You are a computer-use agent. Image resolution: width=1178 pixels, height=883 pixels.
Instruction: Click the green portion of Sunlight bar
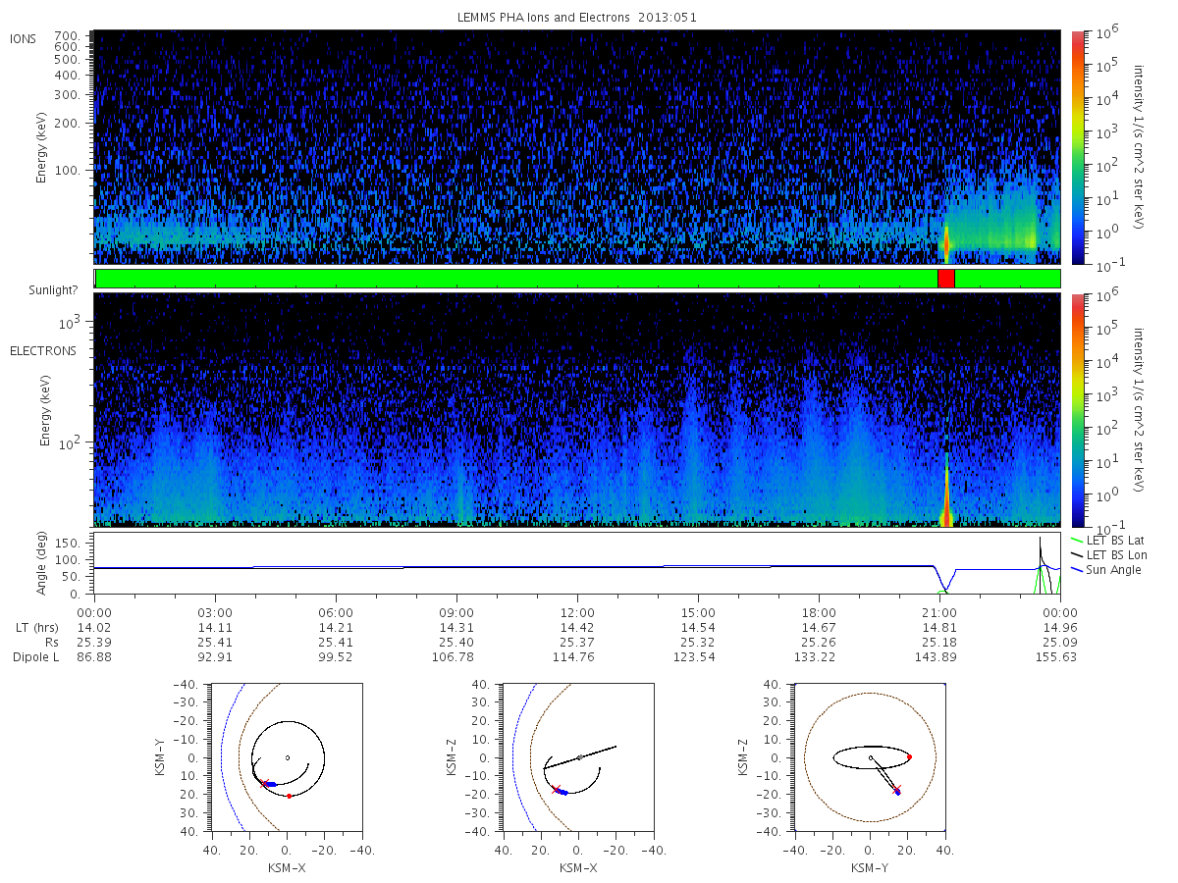pos(515,279)
